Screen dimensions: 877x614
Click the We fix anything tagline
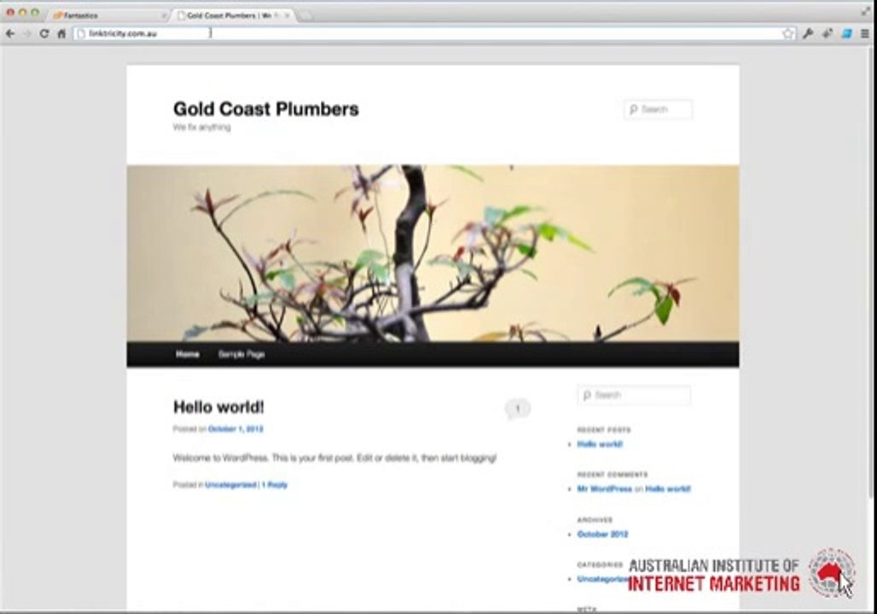click(x=201, y=128)
